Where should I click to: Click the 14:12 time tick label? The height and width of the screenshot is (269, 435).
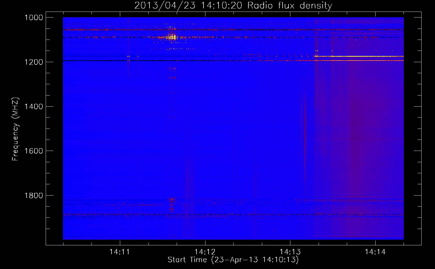click(205, 252)
